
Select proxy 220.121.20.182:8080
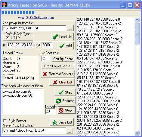[99, 31]
